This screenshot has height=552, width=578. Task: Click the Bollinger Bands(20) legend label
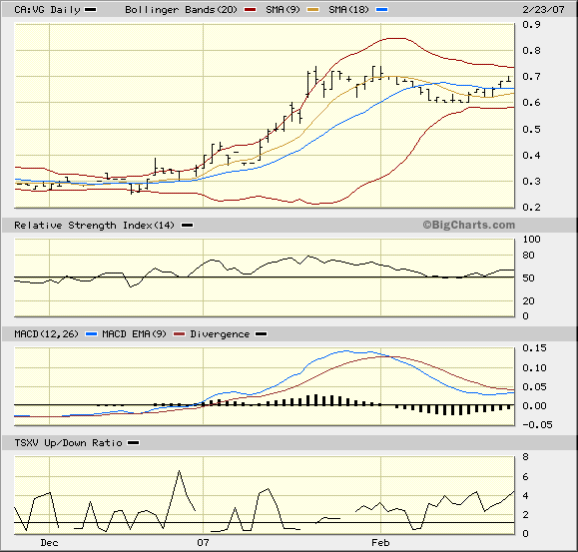pos(181,10)
